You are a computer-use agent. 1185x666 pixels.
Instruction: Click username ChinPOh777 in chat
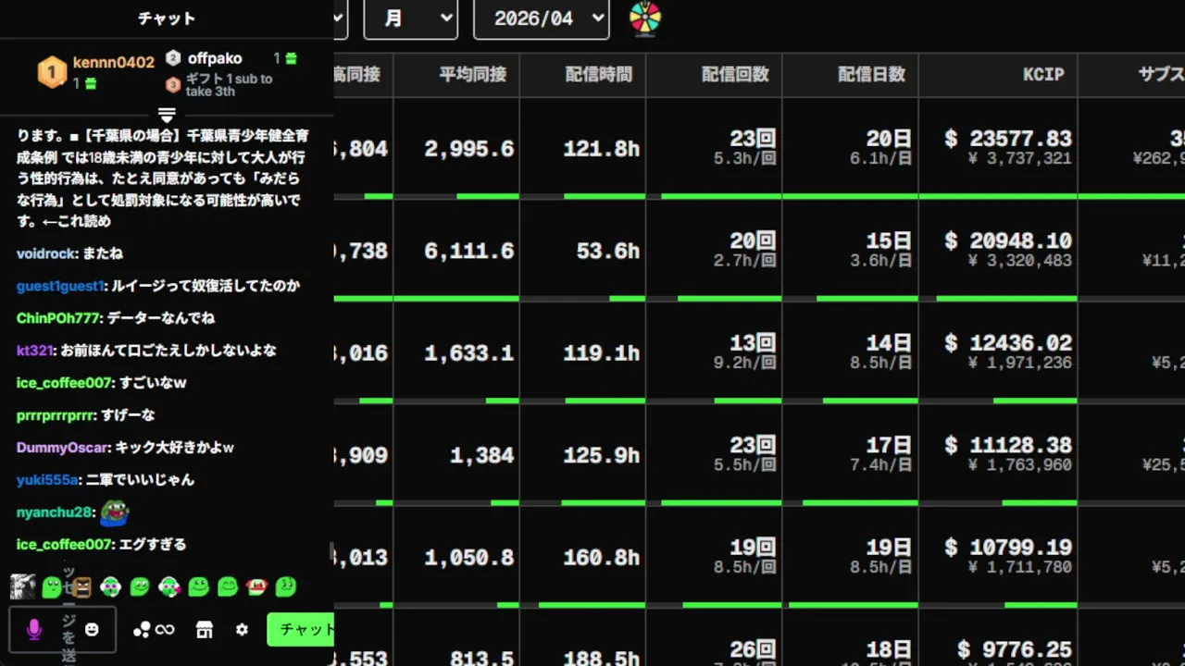[57, 318]
